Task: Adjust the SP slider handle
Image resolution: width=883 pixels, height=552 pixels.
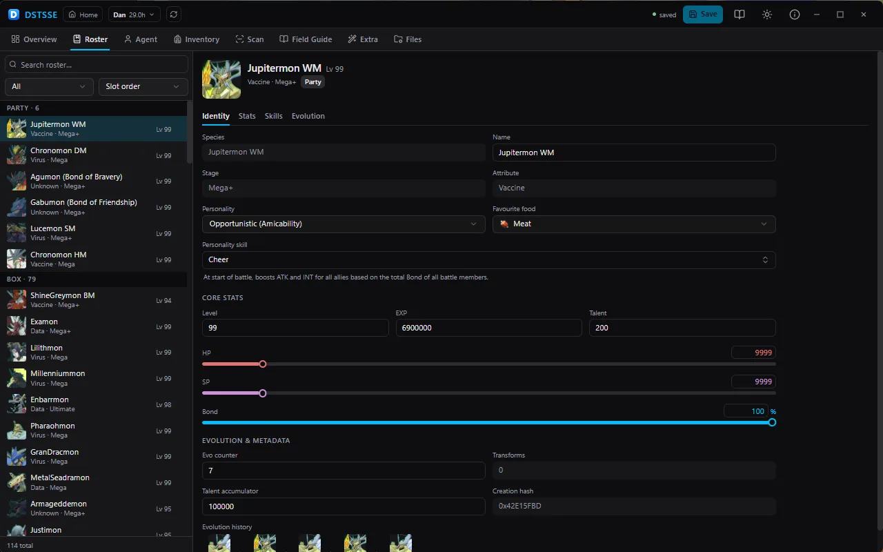Action: [262, 393]
